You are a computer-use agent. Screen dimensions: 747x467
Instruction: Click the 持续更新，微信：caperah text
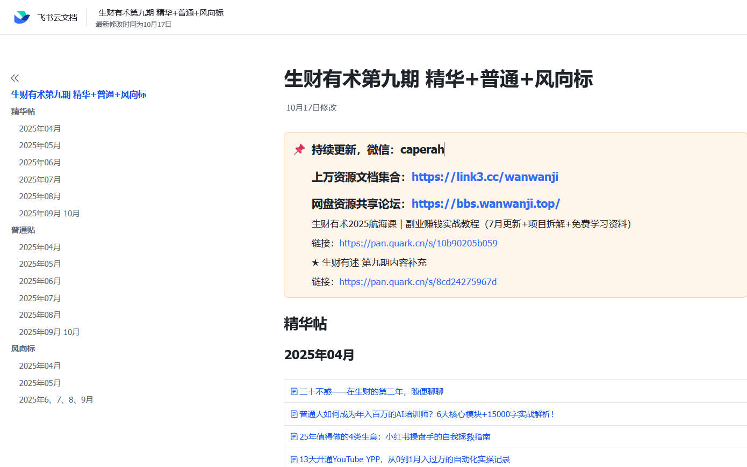point(378,149)
